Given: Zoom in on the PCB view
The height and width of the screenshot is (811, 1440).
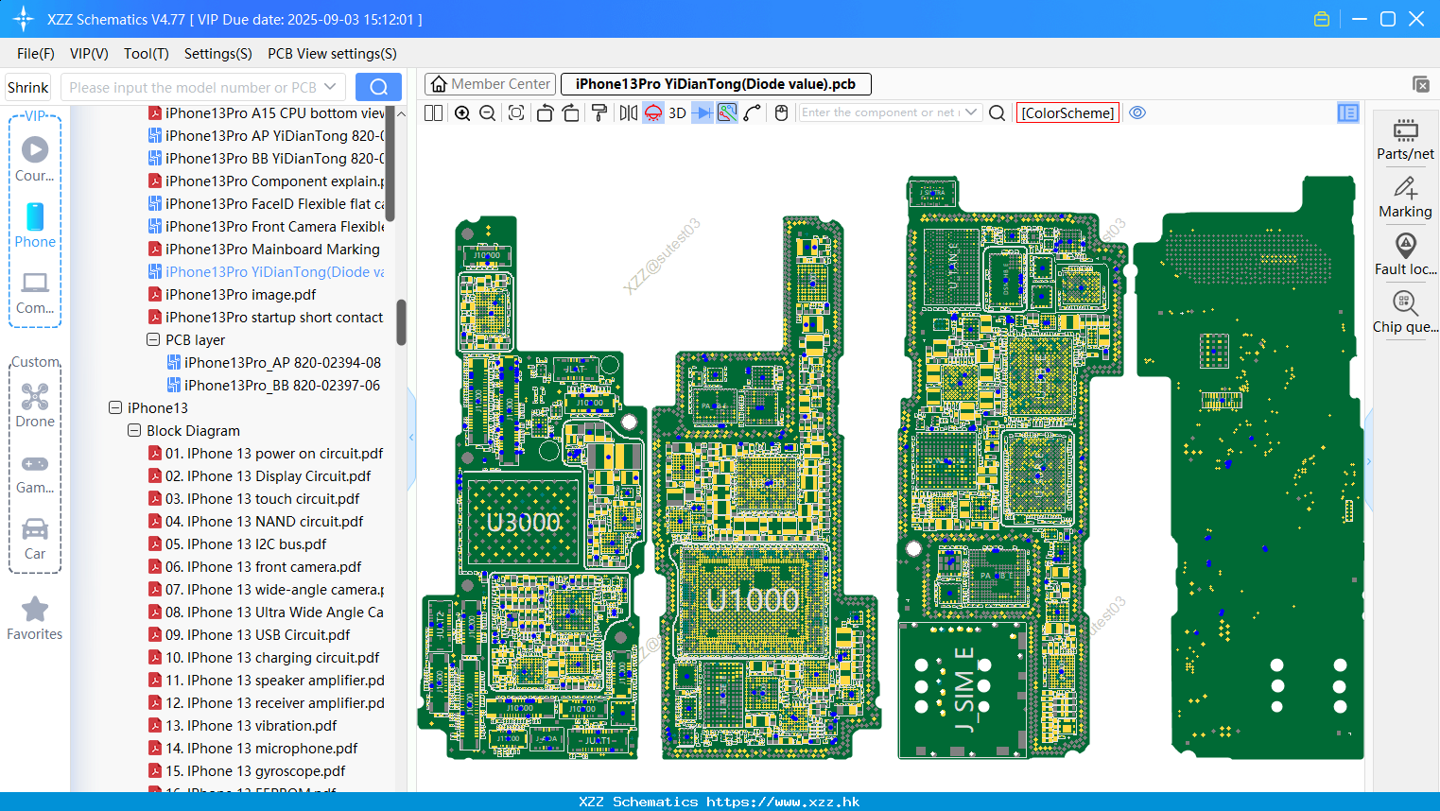Looking at the screenshot, I should (462, 112).
